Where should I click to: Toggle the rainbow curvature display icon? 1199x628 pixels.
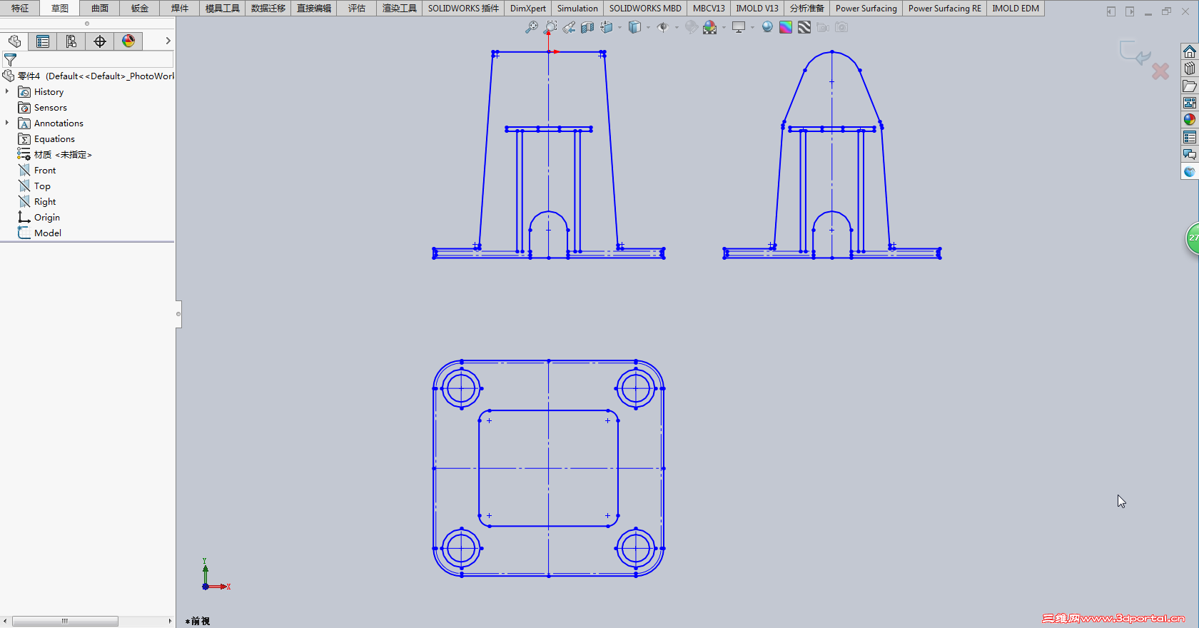pos(786,27)
